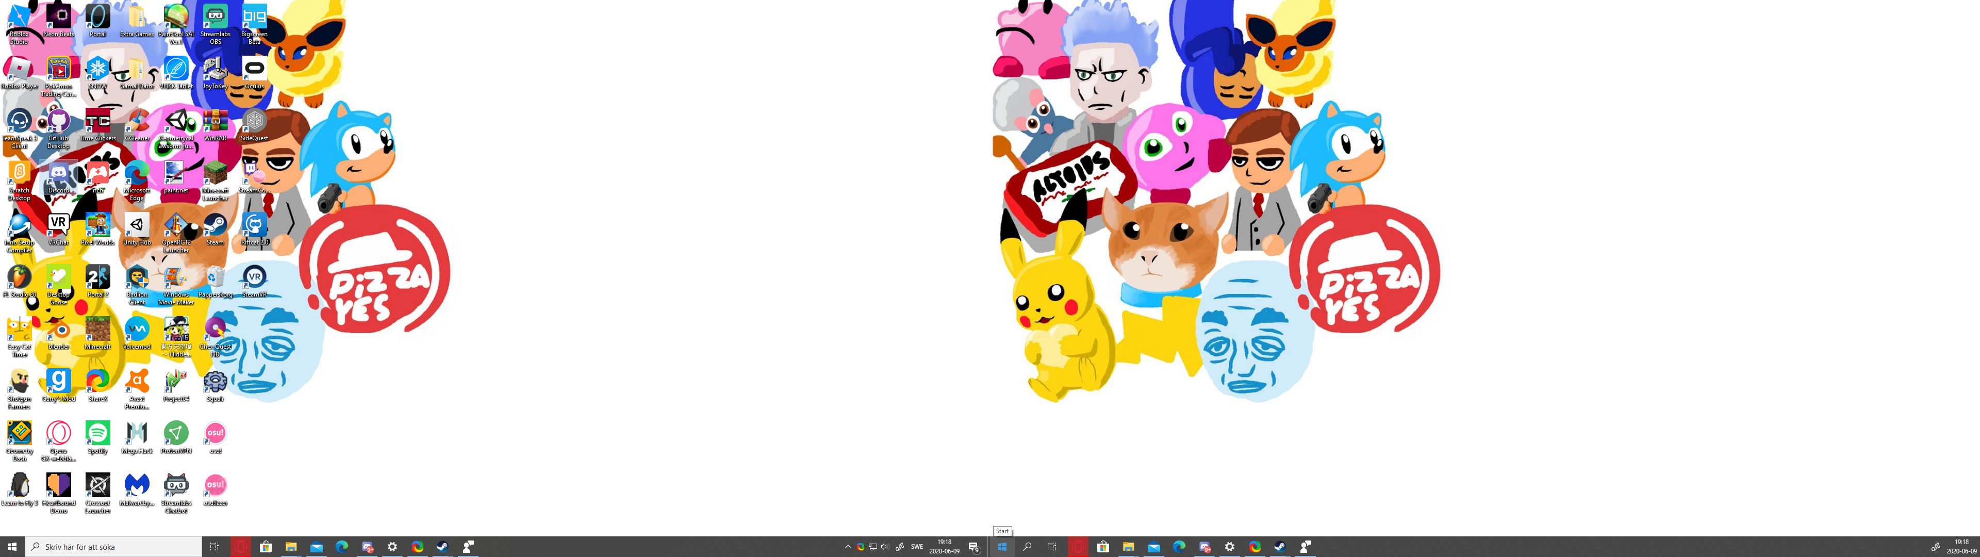Select the itch desktop icon
Image resolution: width=1980 pixels, height=557 pixels.
97,177
